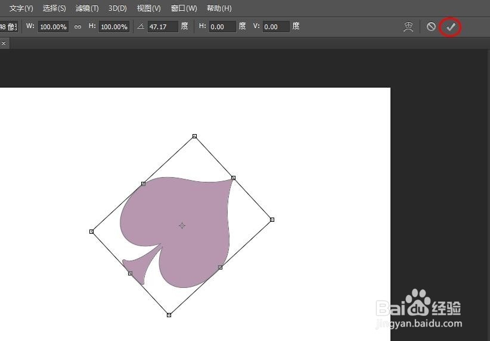This screenshot has width=490, height=341.
Task: Click the bottom corner transform handle
Action: point(169,315)
